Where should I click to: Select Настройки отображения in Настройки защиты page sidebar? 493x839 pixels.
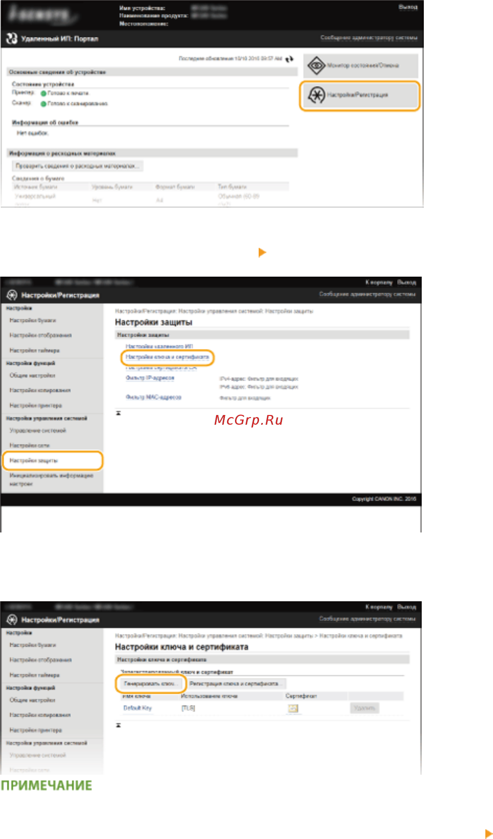point(41,335)
